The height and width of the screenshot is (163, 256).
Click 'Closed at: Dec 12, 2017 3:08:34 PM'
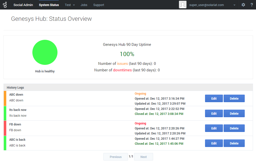point(159,114)
